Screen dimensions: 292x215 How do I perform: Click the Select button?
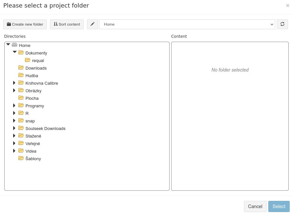click(x=279, y=206)
